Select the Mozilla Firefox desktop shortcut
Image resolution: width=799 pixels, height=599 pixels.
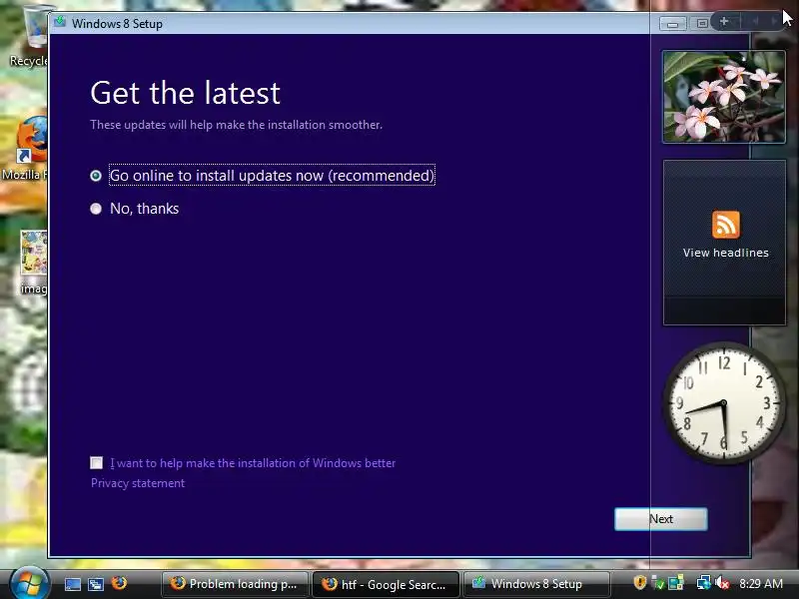coord(26,148)
